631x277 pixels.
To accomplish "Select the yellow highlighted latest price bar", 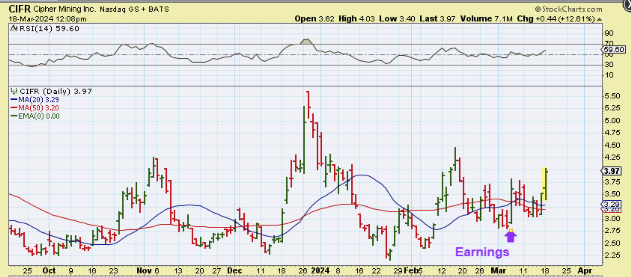I will [x=545, y=184].
